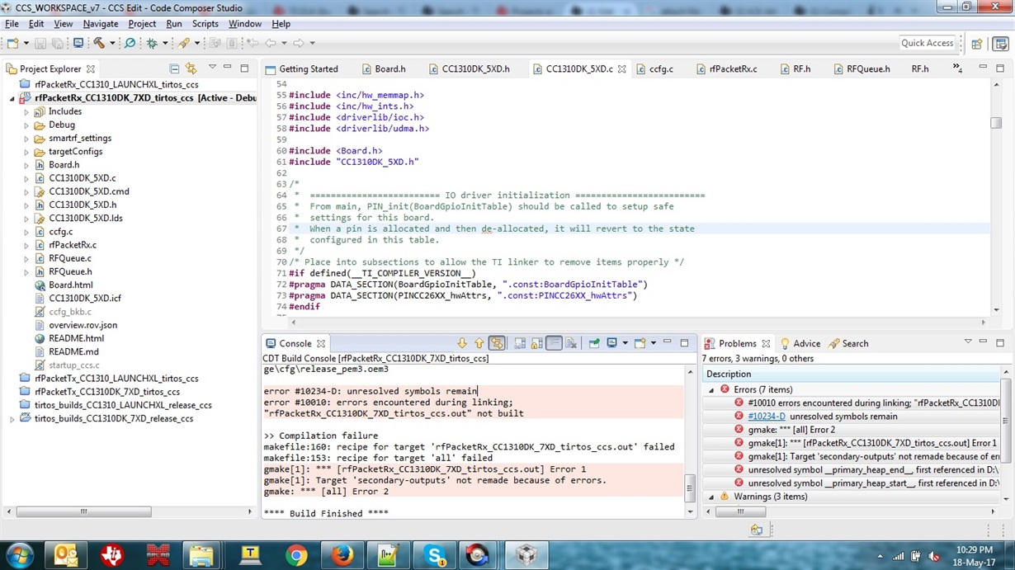Click the magnifier search icon in main toolbar

[130, 43]
